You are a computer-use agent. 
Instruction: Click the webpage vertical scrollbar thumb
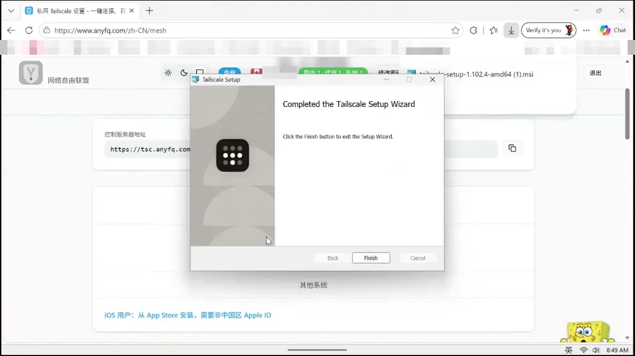(627, 113)
